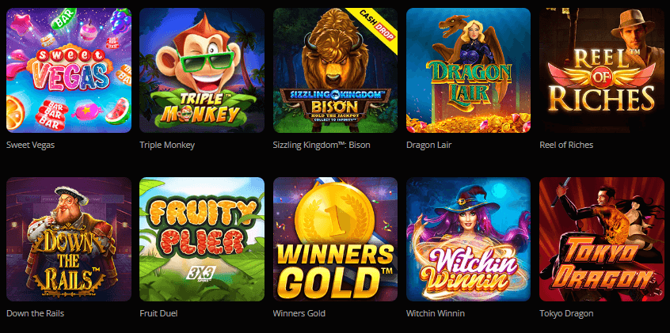670x333 pixels.
Task: Open the Sweet Vegas game thumbnail
Action: coord(69,70)
